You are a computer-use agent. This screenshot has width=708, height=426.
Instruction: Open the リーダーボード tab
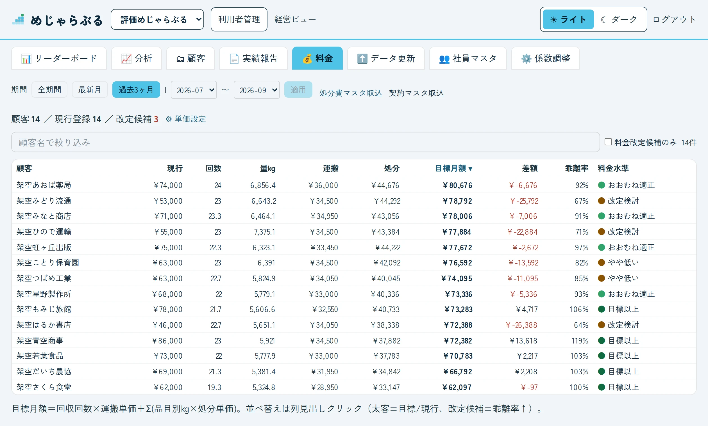coord(59,58)
